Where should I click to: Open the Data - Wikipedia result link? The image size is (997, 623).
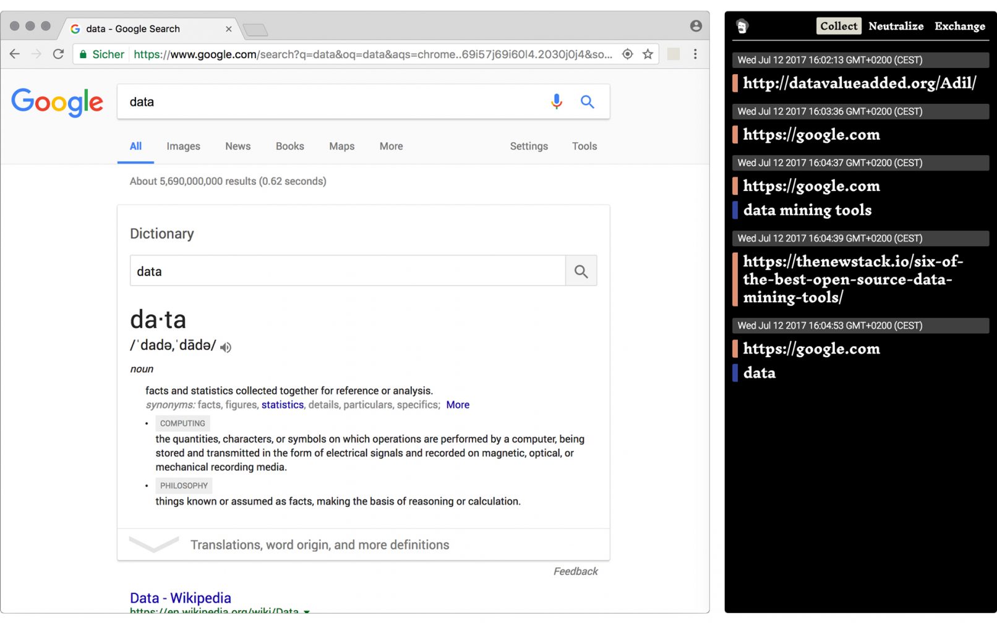pos(181,598)
